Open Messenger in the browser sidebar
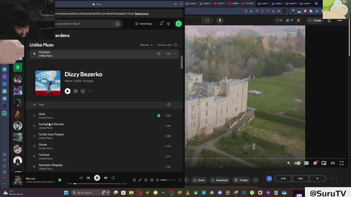The image size is (351, 197). click(x=4, y=84)
